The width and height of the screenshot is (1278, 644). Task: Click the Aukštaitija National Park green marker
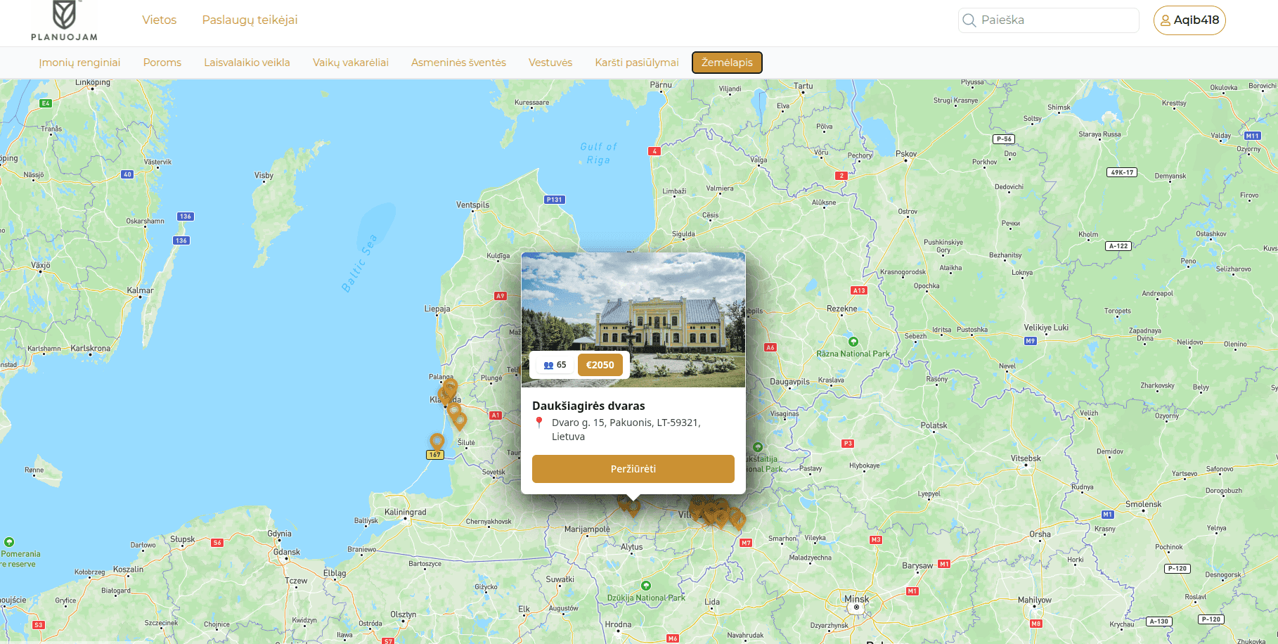tap(757, 447)
